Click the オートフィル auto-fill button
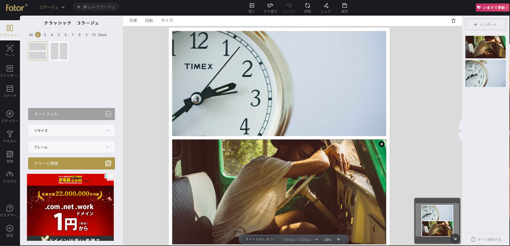This screenshot has width=510, height=246. coord(71,114)
